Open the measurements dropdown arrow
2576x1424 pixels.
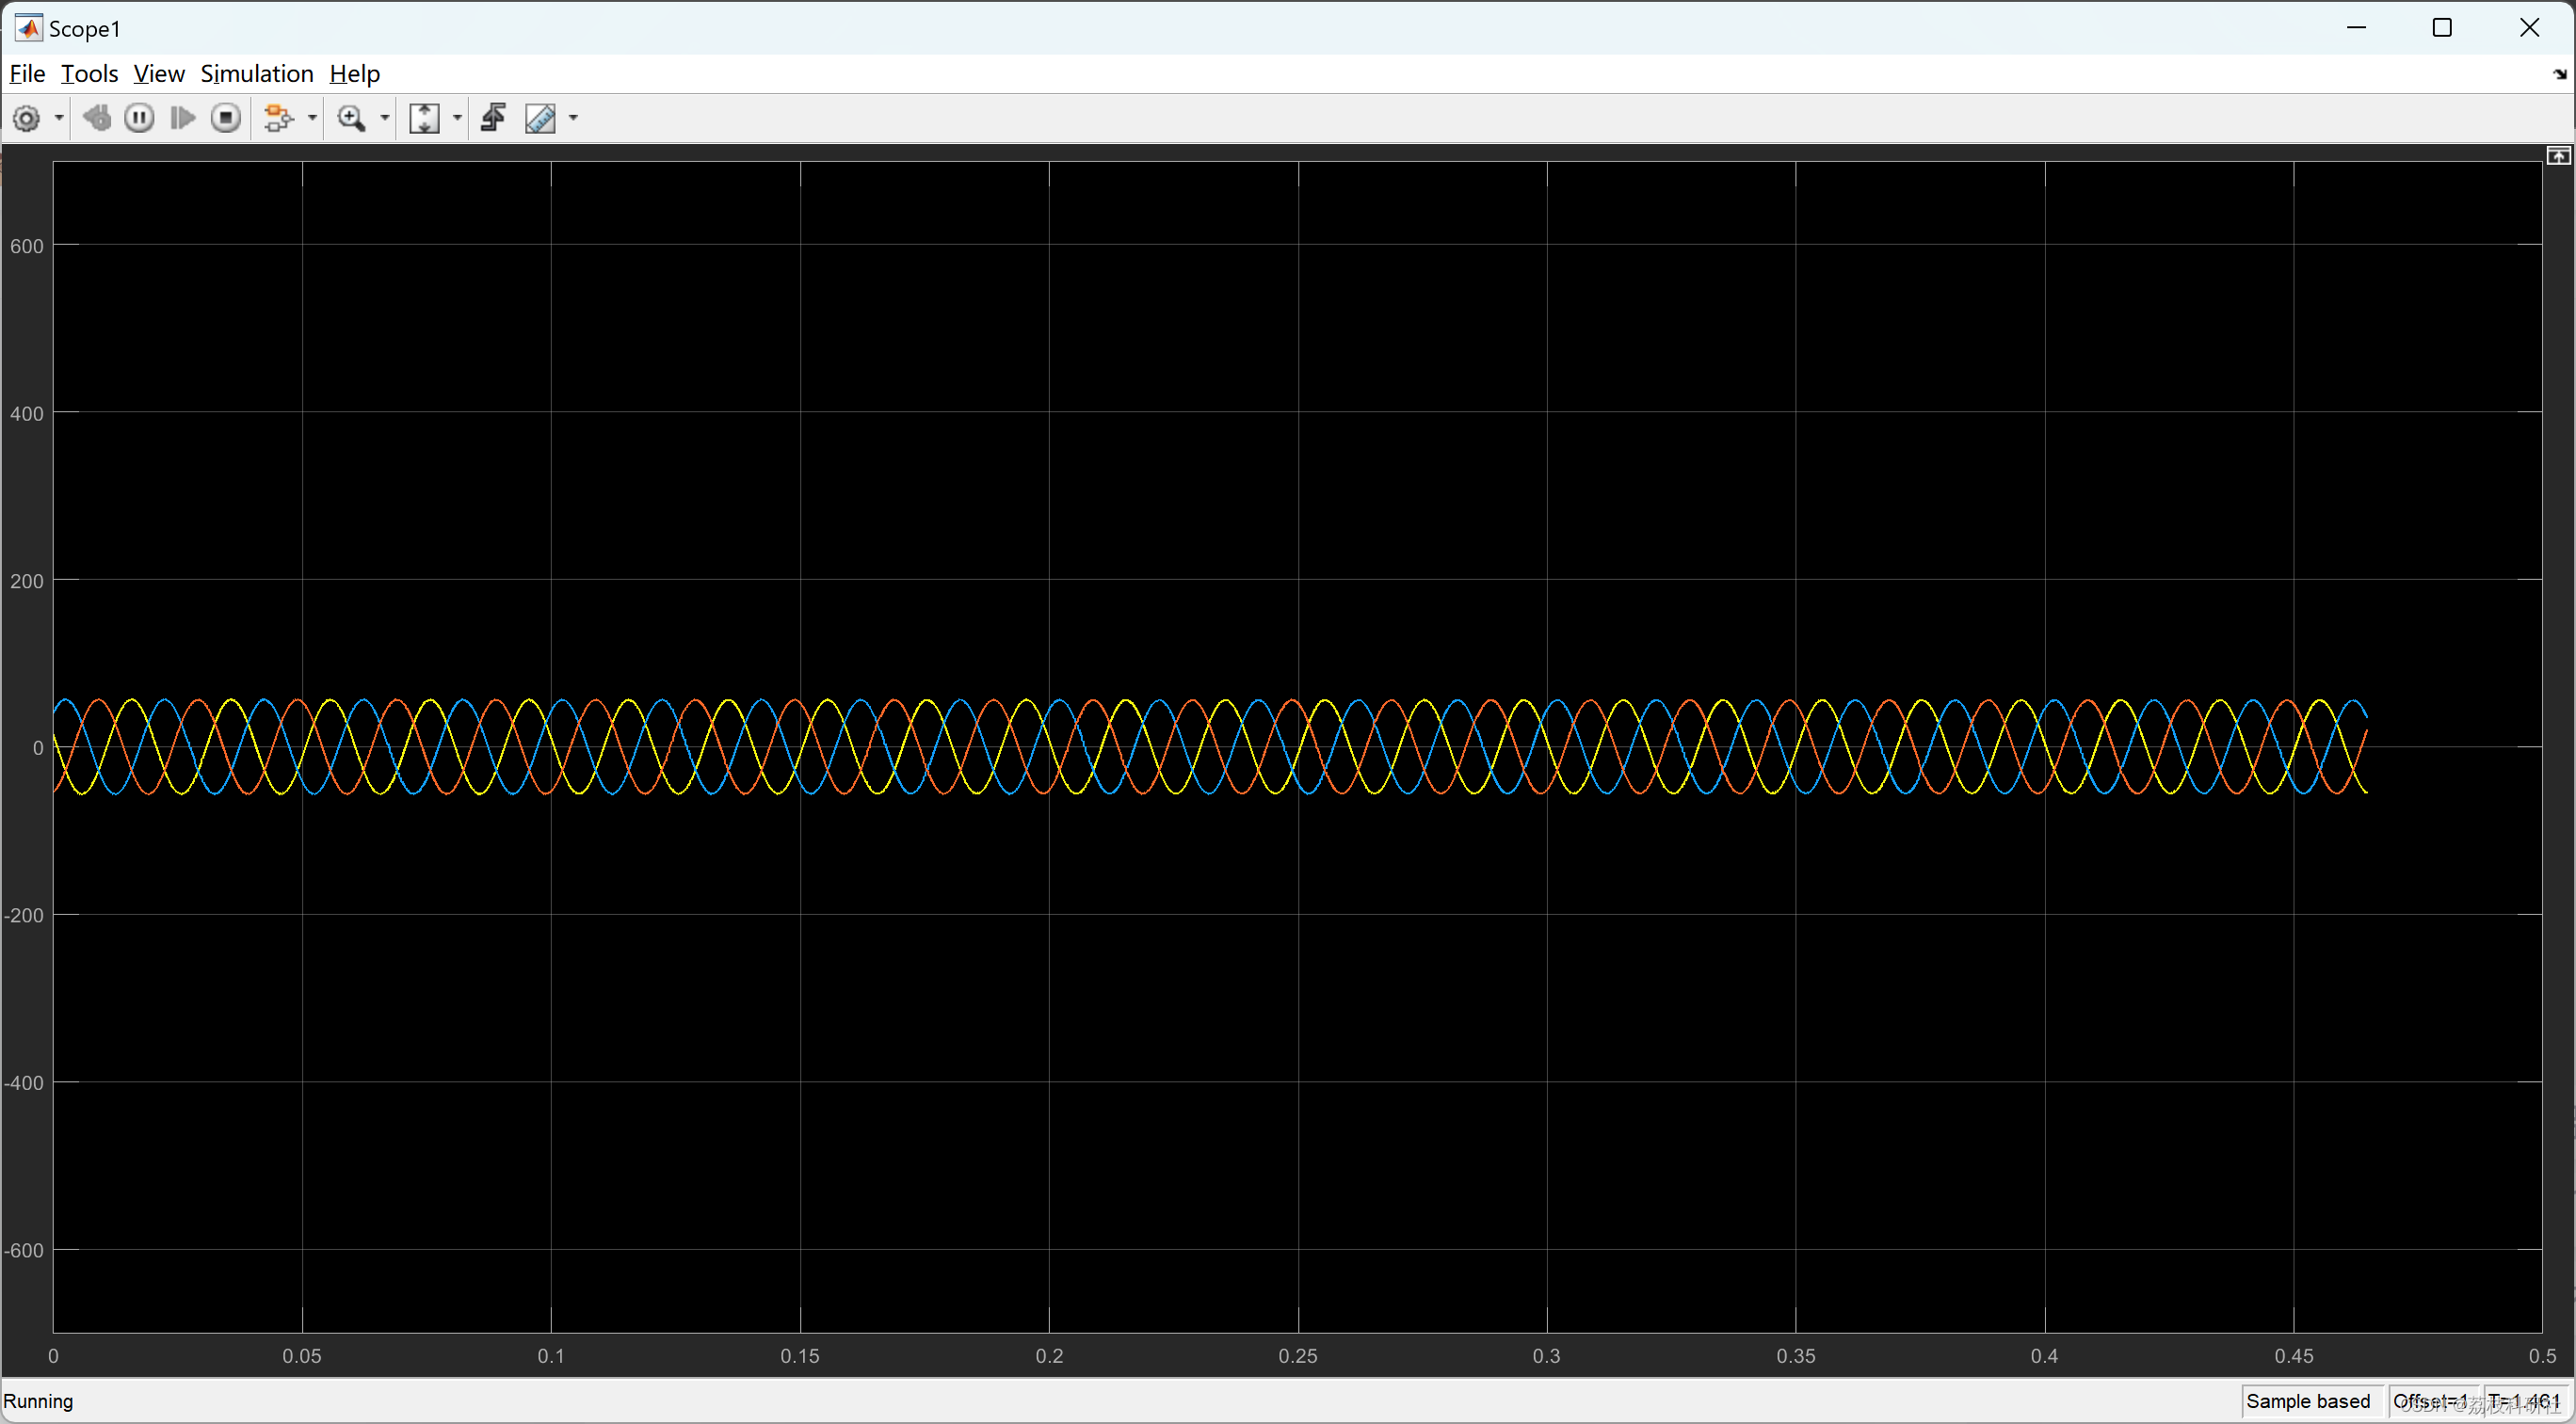point(573,118)
